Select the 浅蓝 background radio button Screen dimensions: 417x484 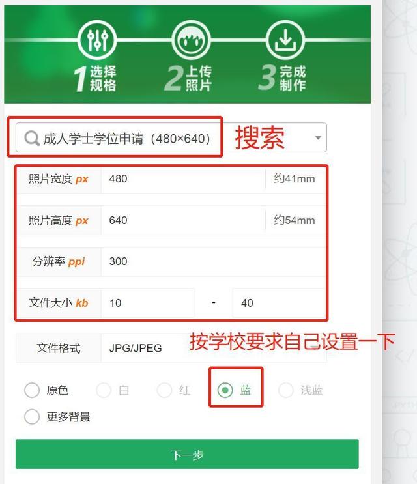tap(286, 390)
